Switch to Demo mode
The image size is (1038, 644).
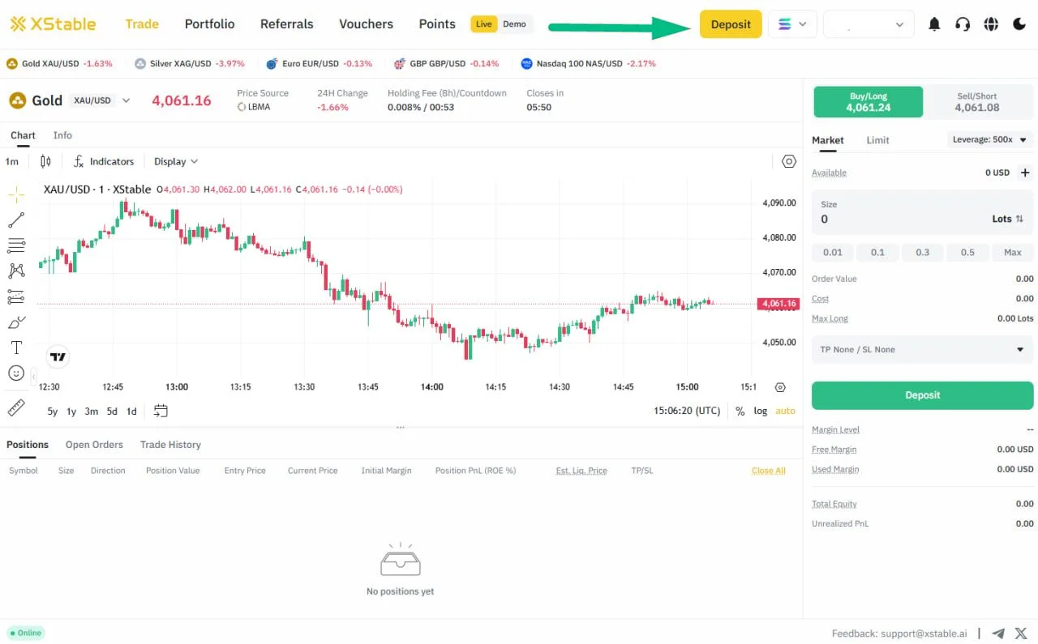(x=514, y=24)
